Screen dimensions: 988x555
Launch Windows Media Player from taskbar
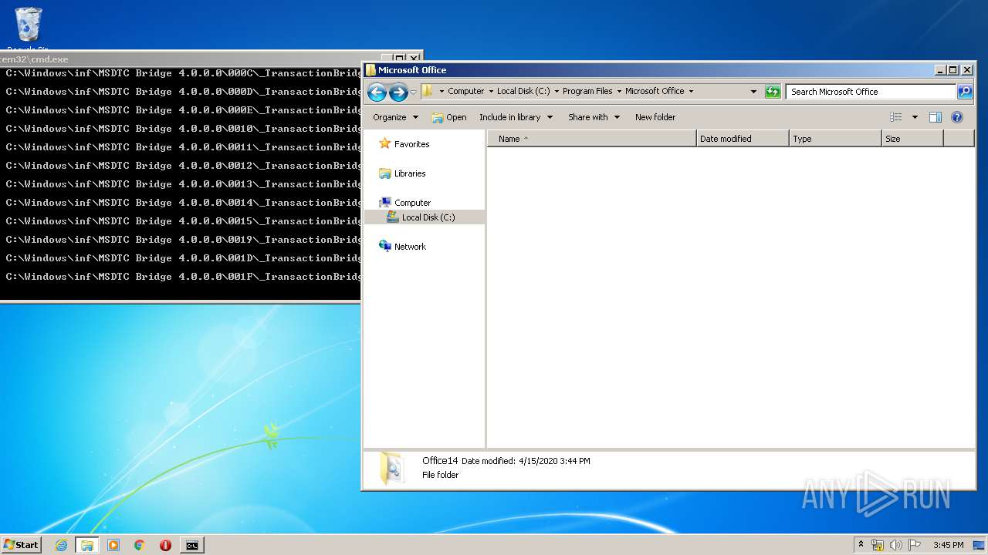click(x=113, y=545)
